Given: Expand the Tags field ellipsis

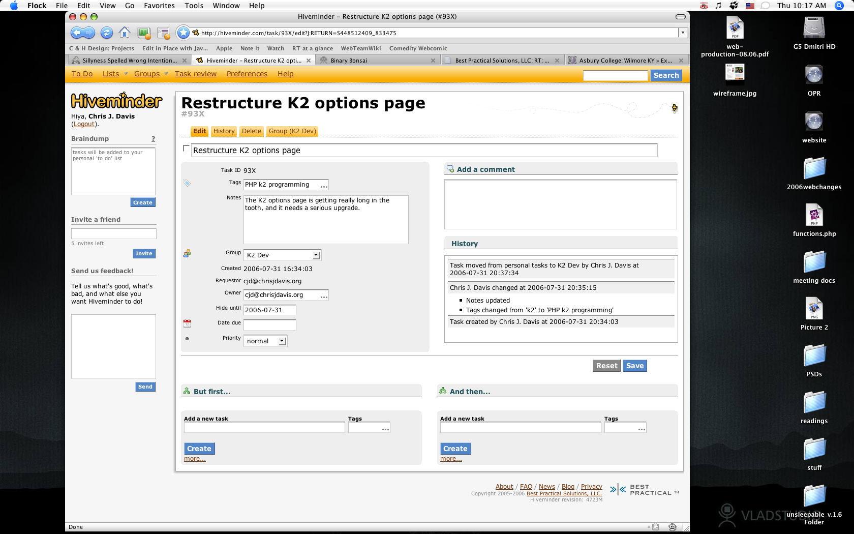Looking at the screenshot, I should 324,186.
